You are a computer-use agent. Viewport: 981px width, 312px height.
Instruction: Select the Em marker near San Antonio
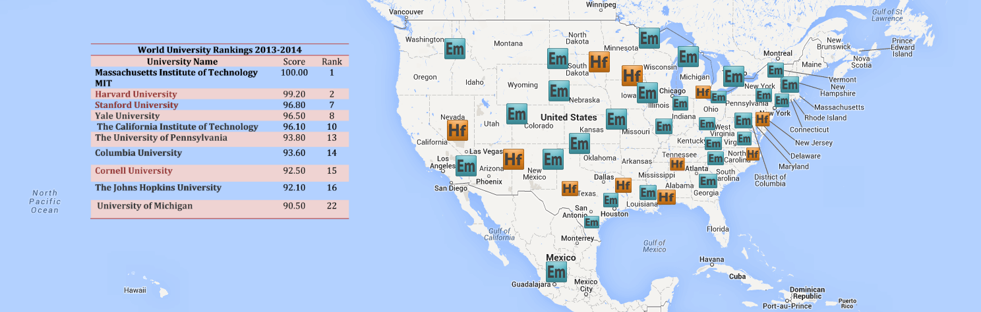(591, 222)
